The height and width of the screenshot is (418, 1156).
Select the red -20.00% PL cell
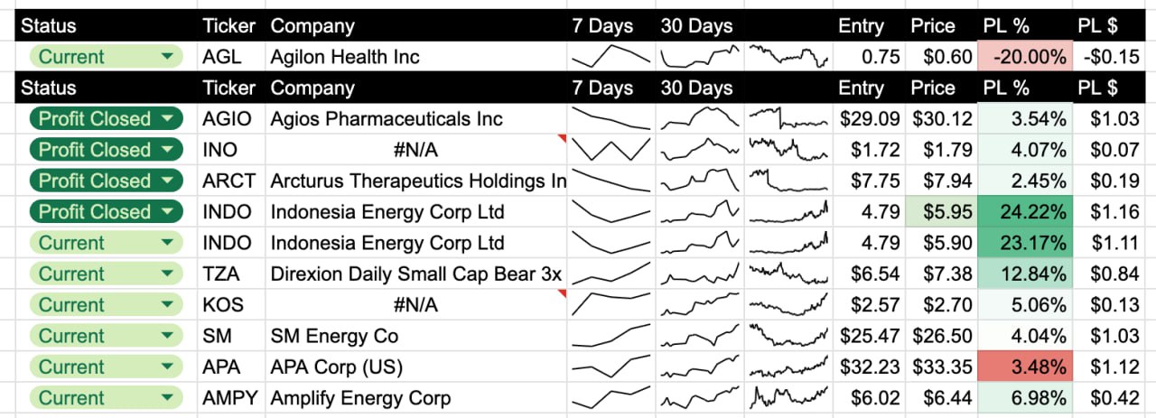[x=1025, y=57]
